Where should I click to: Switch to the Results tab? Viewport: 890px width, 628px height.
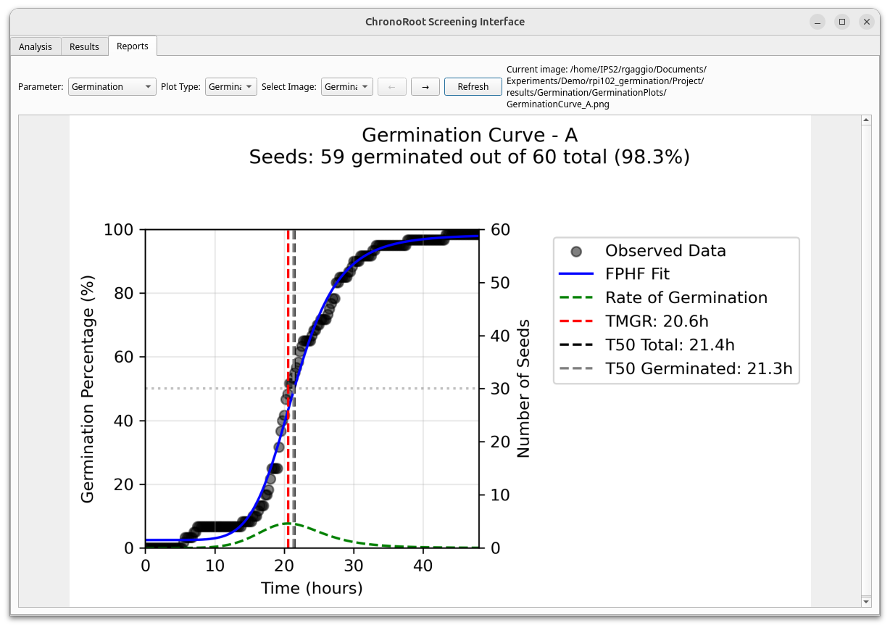84,46
